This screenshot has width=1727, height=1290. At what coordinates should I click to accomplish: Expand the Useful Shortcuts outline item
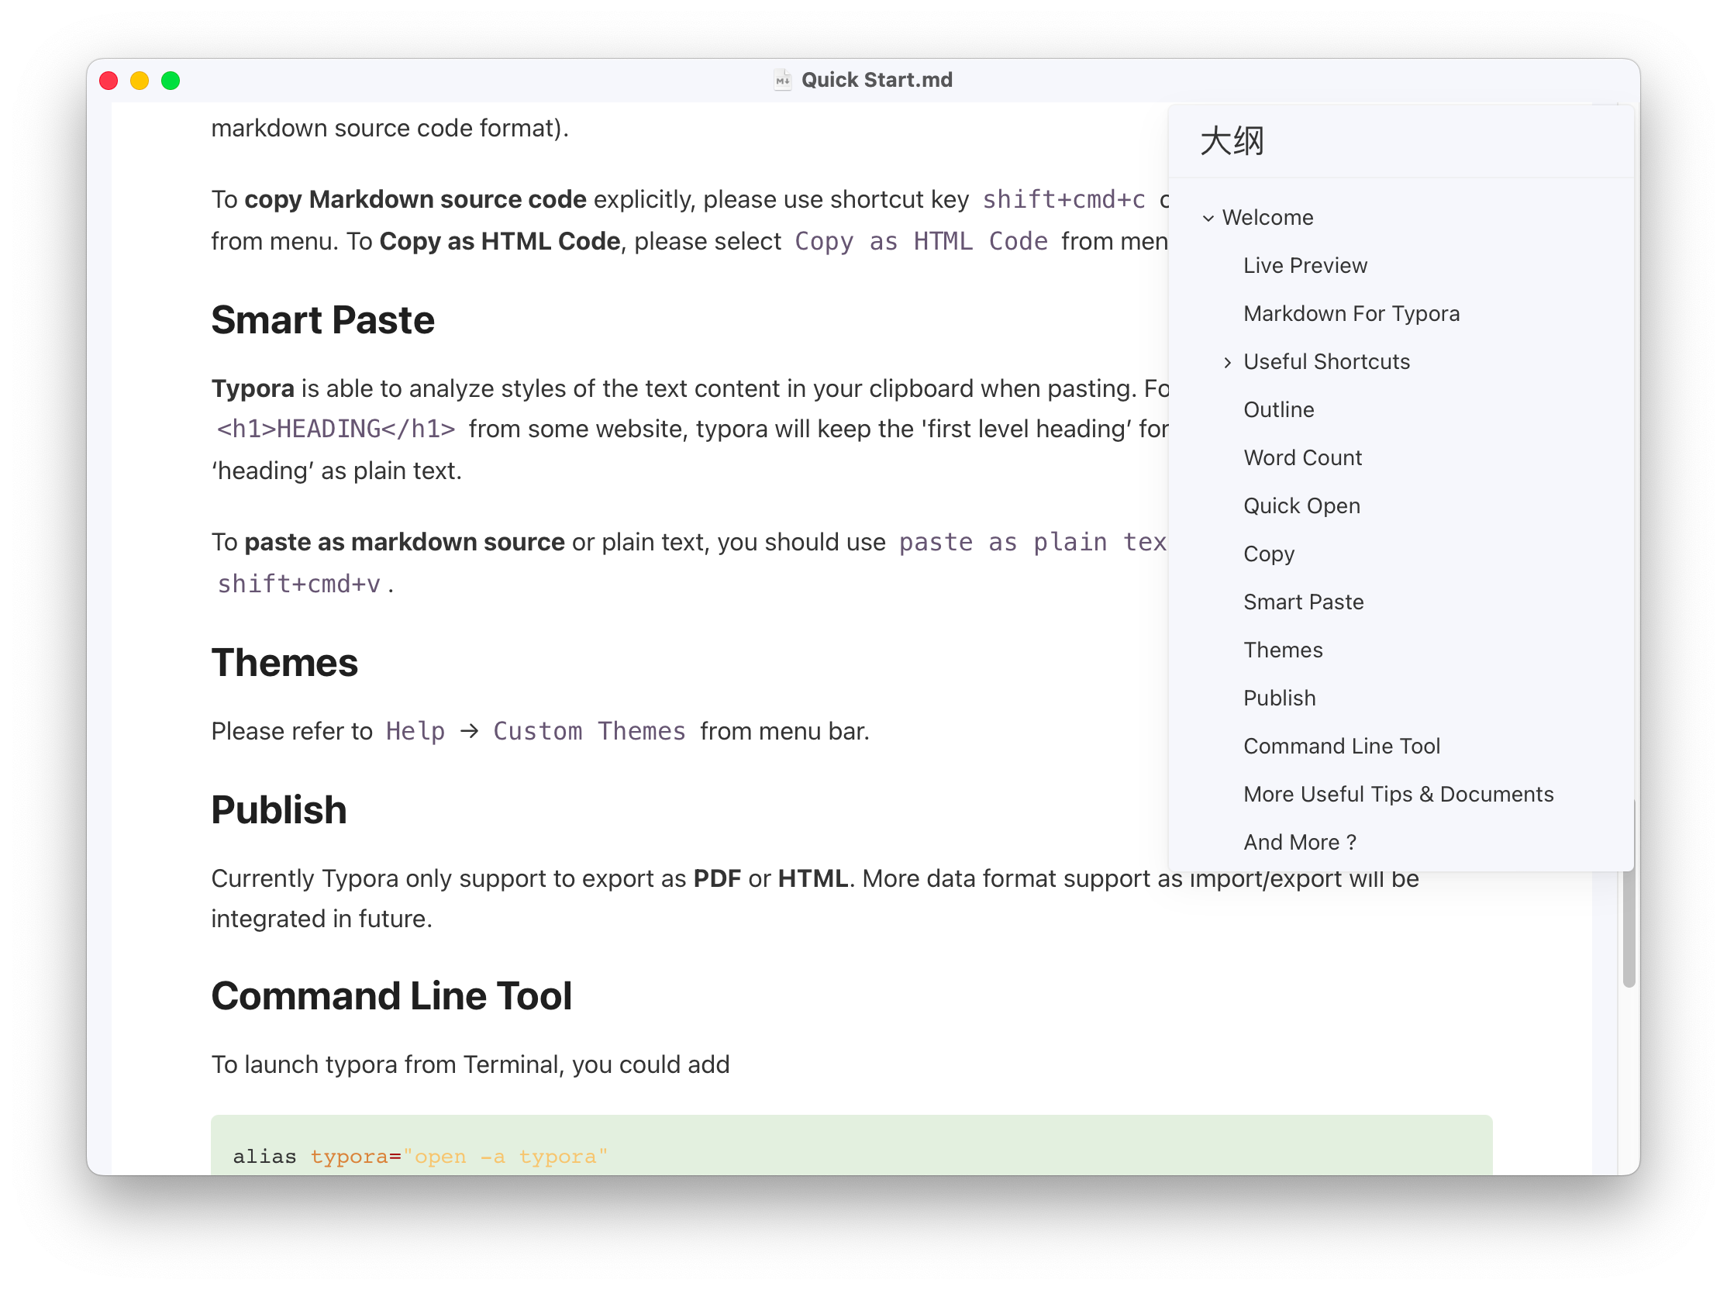click(x=1227, y=362)
